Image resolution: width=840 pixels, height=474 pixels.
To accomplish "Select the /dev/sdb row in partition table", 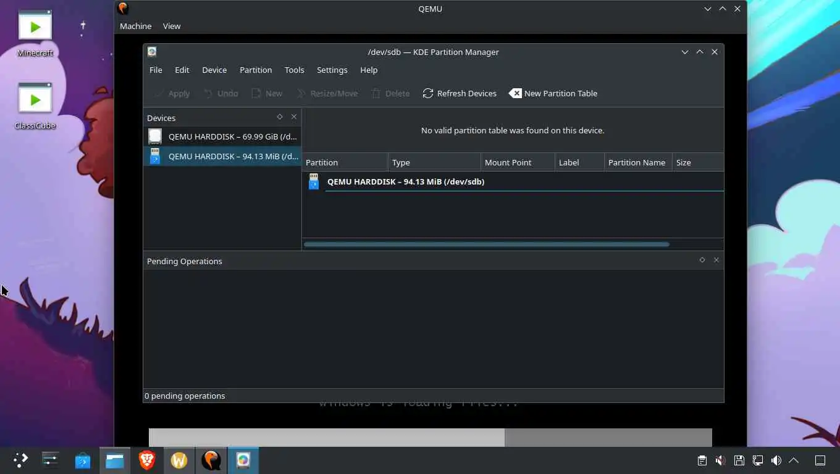I will point(514,181).
